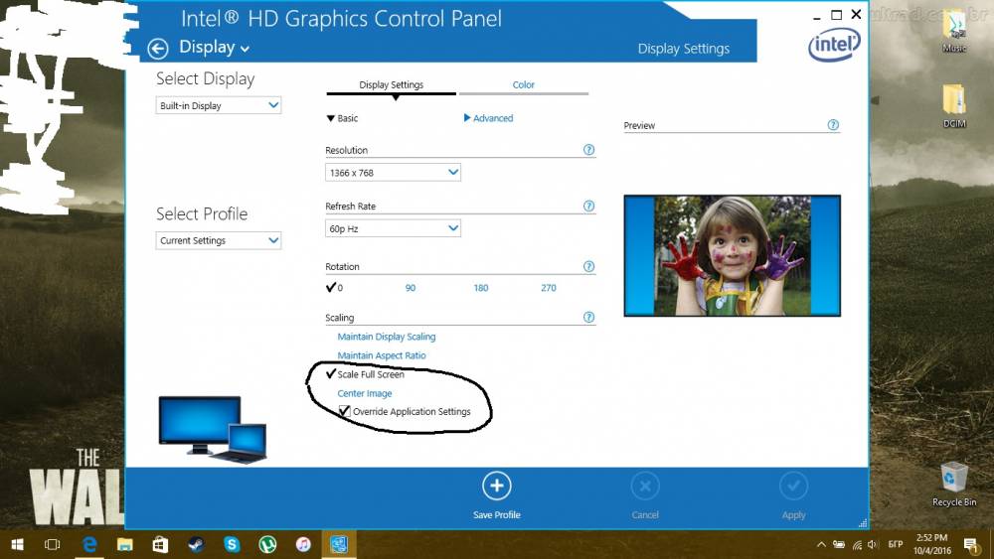Image resolution: width=994 pixels, height=559 pixels.
Task: Click the Intel logo
Action: click(x=834, y=45)
